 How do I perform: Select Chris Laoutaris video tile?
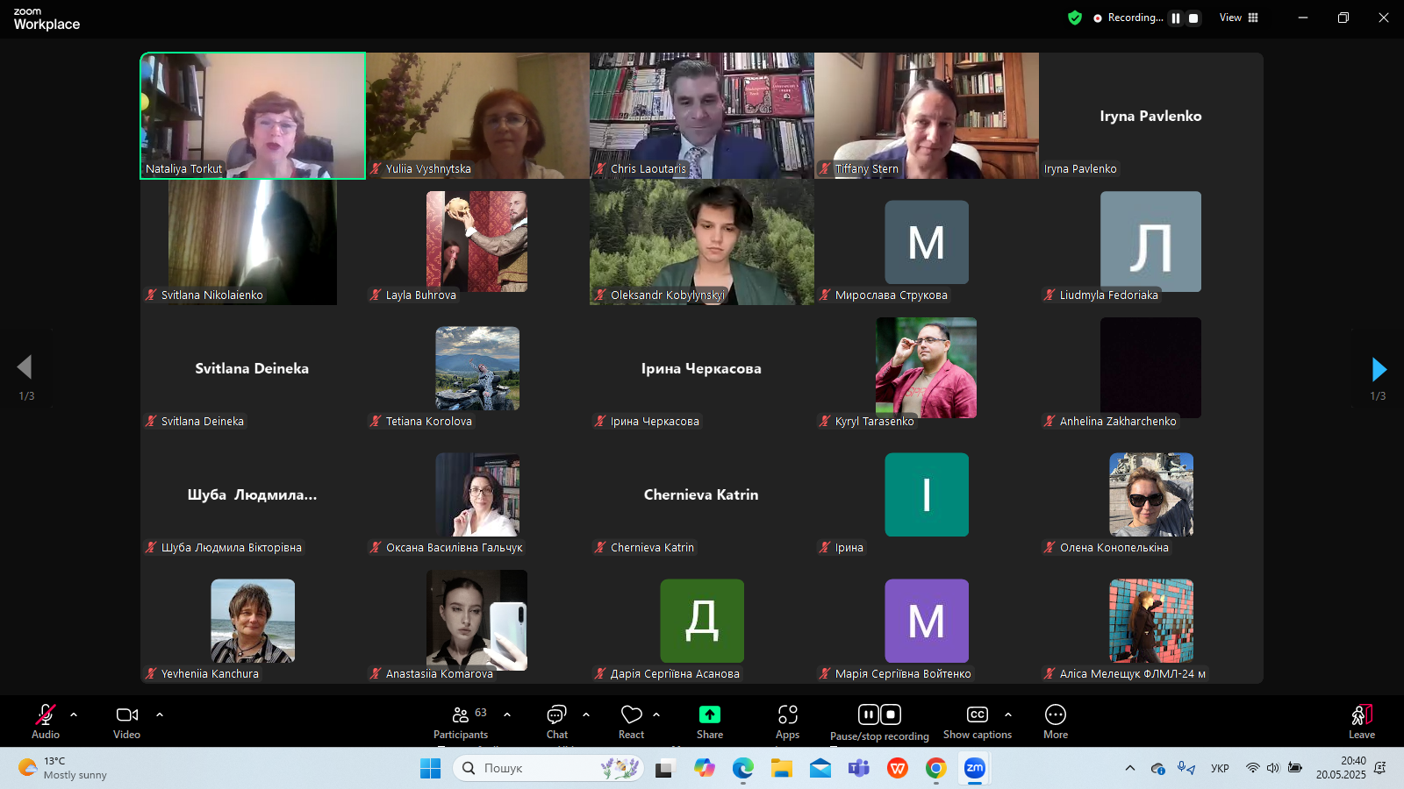pyautogui.click(x=701, y=116)
